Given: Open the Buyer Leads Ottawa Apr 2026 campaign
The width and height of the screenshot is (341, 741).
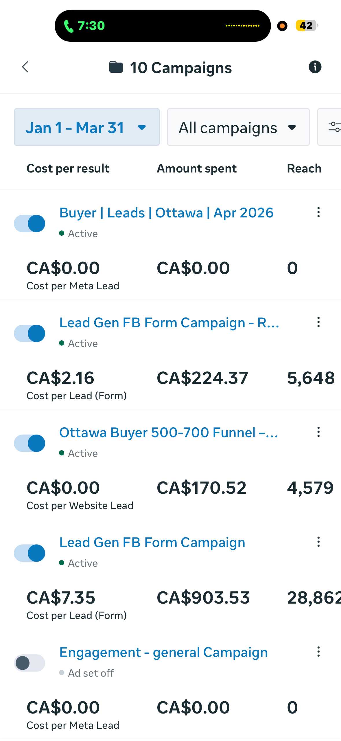Looking at the screenshot, I should click(x=166, y=213).
